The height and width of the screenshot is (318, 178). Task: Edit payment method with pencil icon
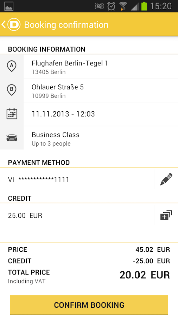166,179
